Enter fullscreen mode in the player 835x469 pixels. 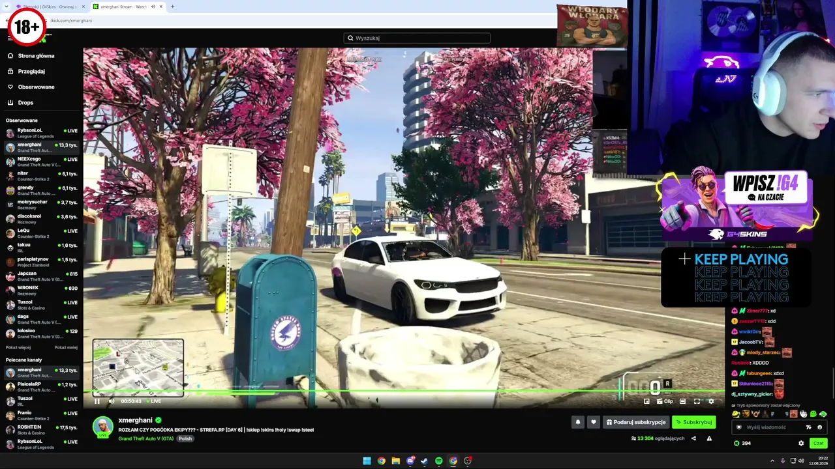[x=697, y=401]
